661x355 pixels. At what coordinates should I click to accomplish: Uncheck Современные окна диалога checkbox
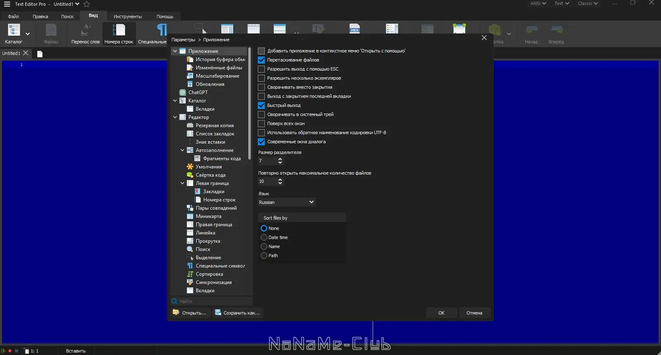click(262, 142)
